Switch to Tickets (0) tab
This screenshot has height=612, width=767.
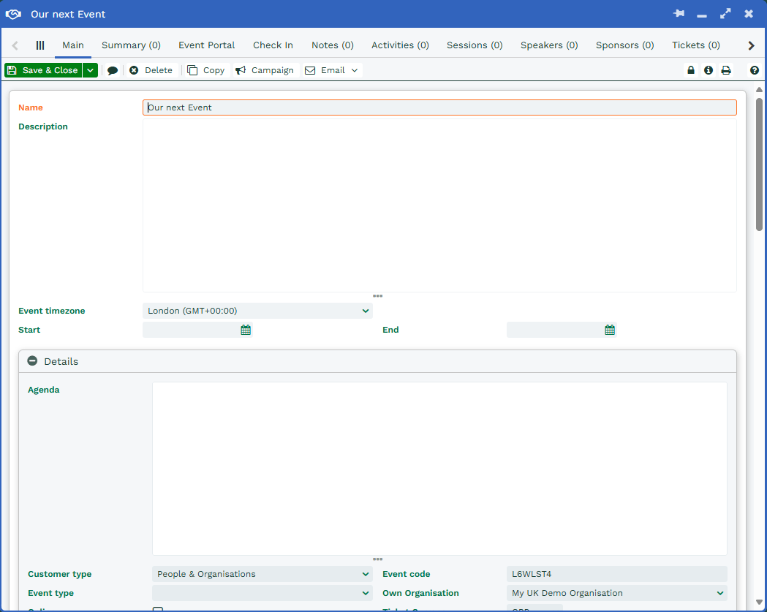click(696, 45)
